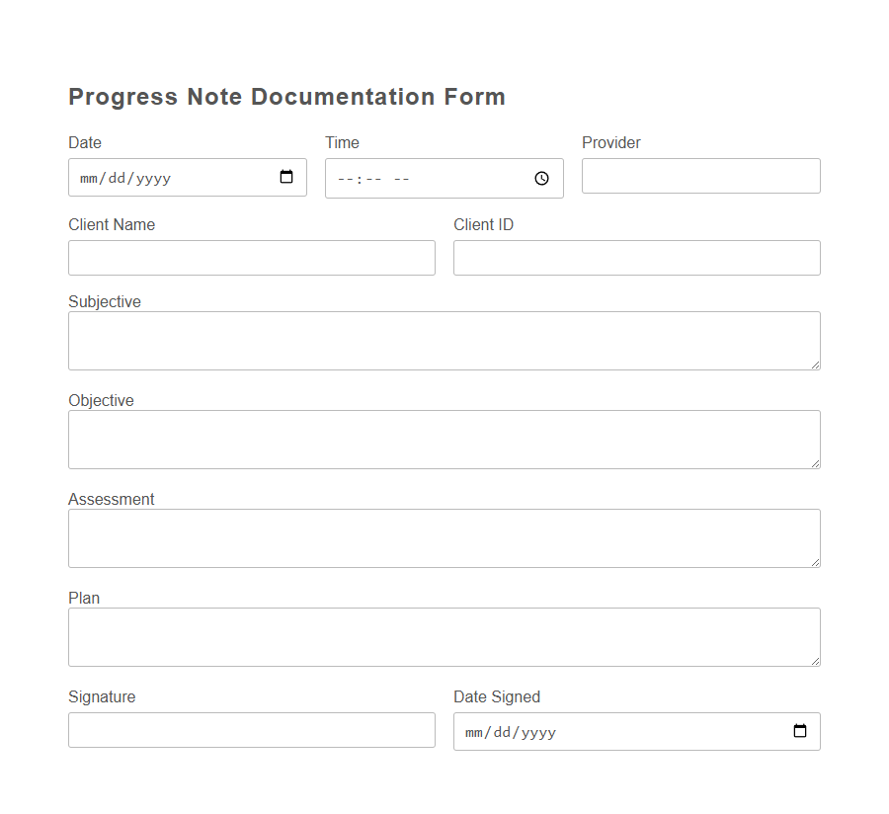The height and width of the screenshot is (814, 889).
Task: Open the calendar picker for Date Signed
Action: [x=799, y=731]
